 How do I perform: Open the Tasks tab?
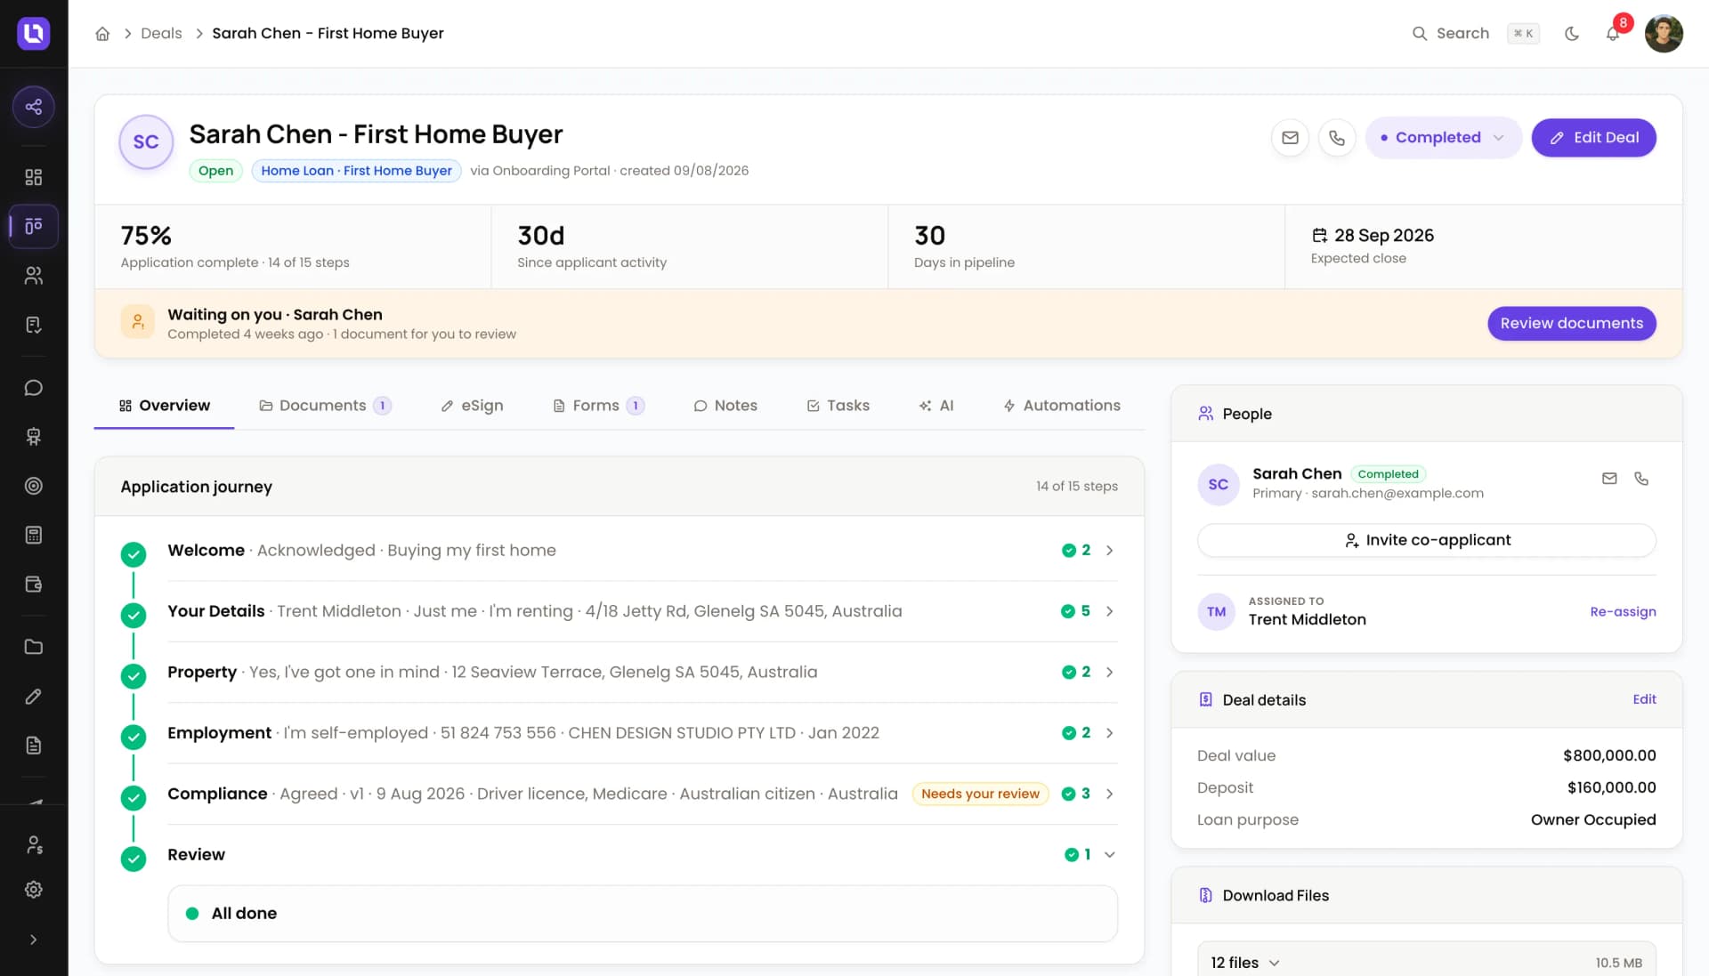tap(838, 406)
